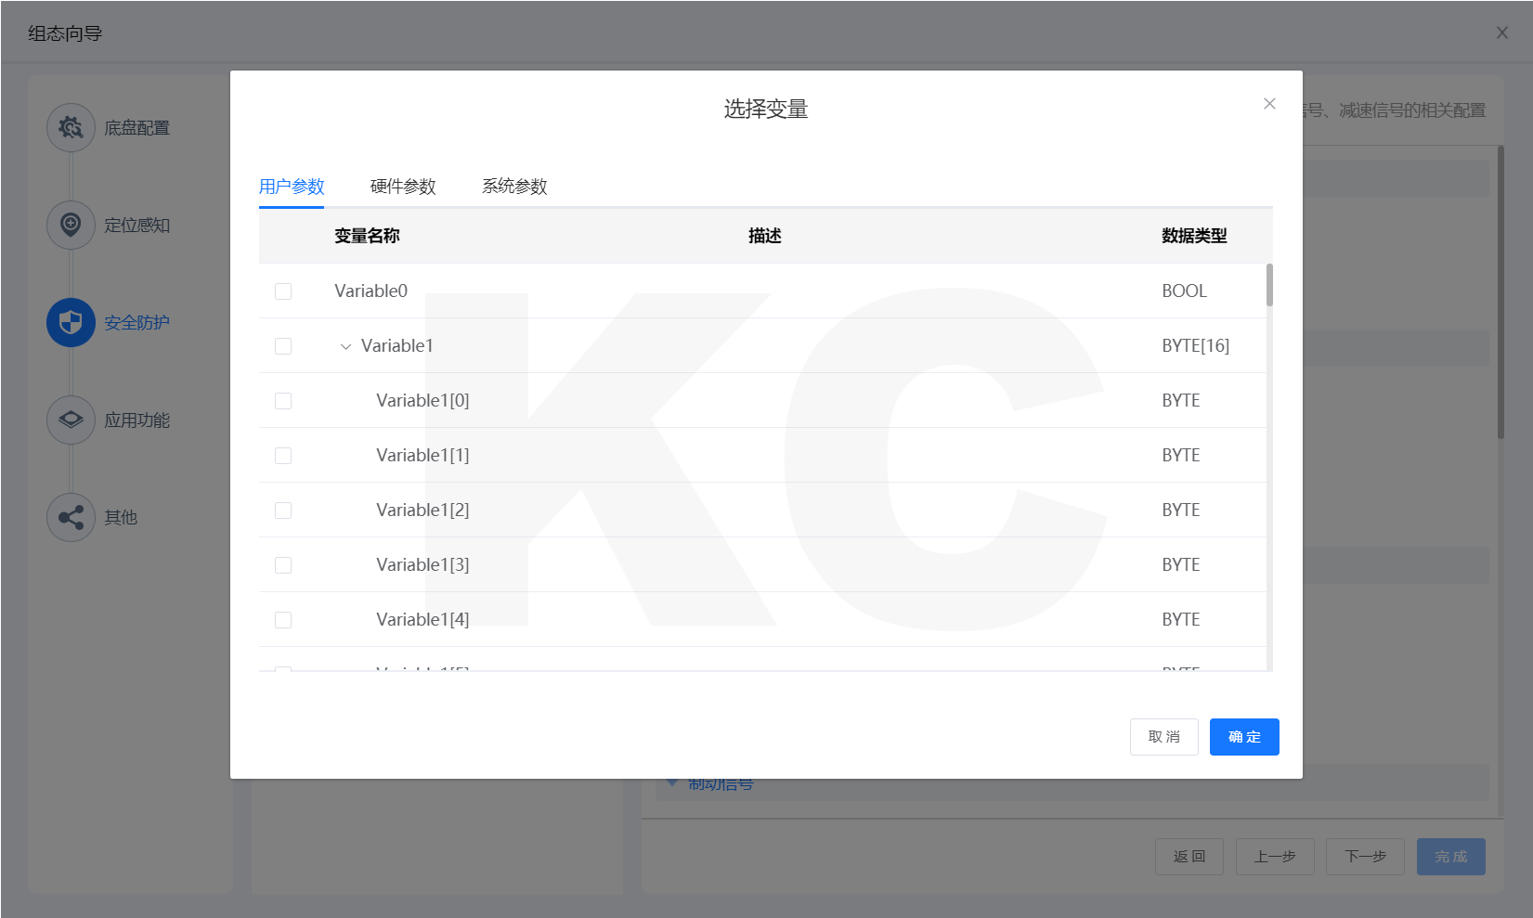Click BYTE type of Variable1[0] row
The width and height of the screenshot is (1533, 918).
coord(1181,400)
